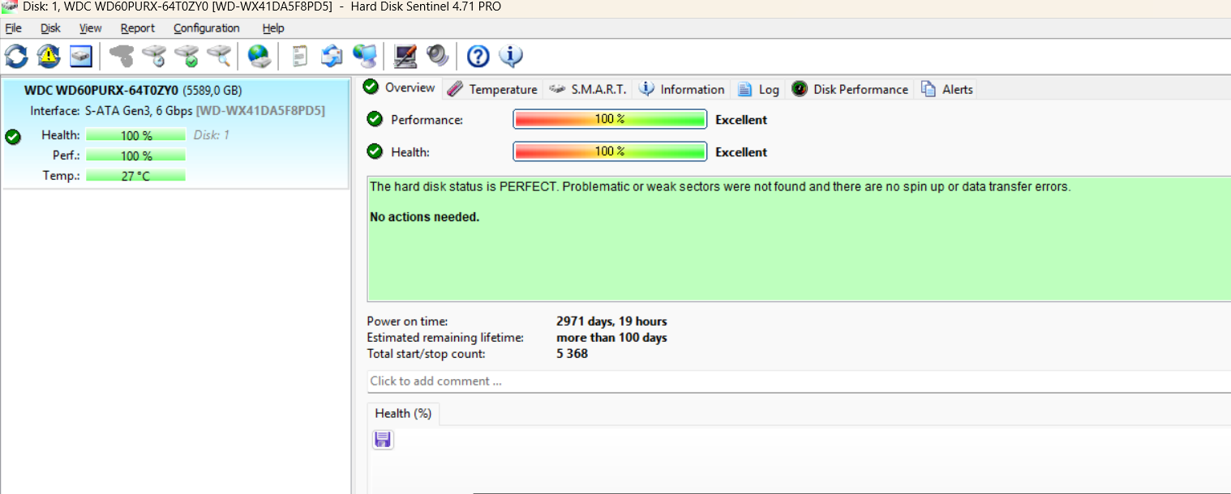Open the Log tab

click(757, 89)
